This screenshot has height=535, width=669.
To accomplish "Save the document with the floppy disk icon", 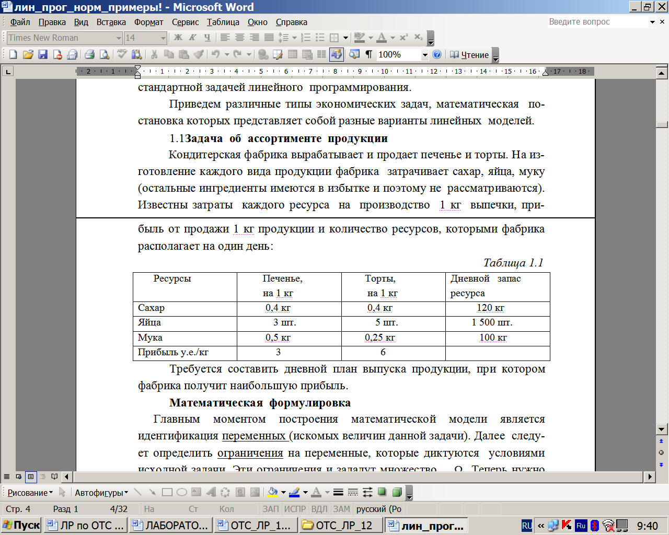I will pyautogui.click(x=42, y=54).
